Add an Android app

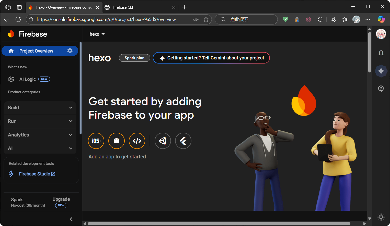pyautogui.click(x=117, y=141)
